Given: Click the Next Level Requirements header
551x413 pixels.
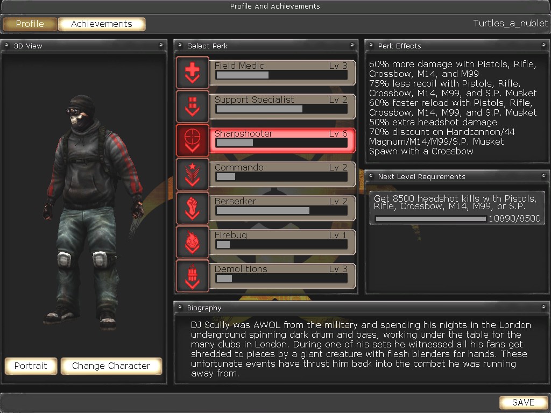Looking at the screenshot, I should (457, 176).
